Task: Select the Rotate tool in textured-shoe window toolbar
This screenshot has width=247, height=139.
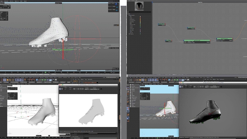Action: click(142, 80)
